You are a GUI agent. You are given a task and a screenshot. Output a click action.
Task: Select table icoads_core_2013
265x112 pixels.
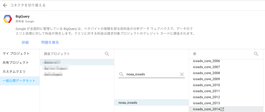(226, 103)
